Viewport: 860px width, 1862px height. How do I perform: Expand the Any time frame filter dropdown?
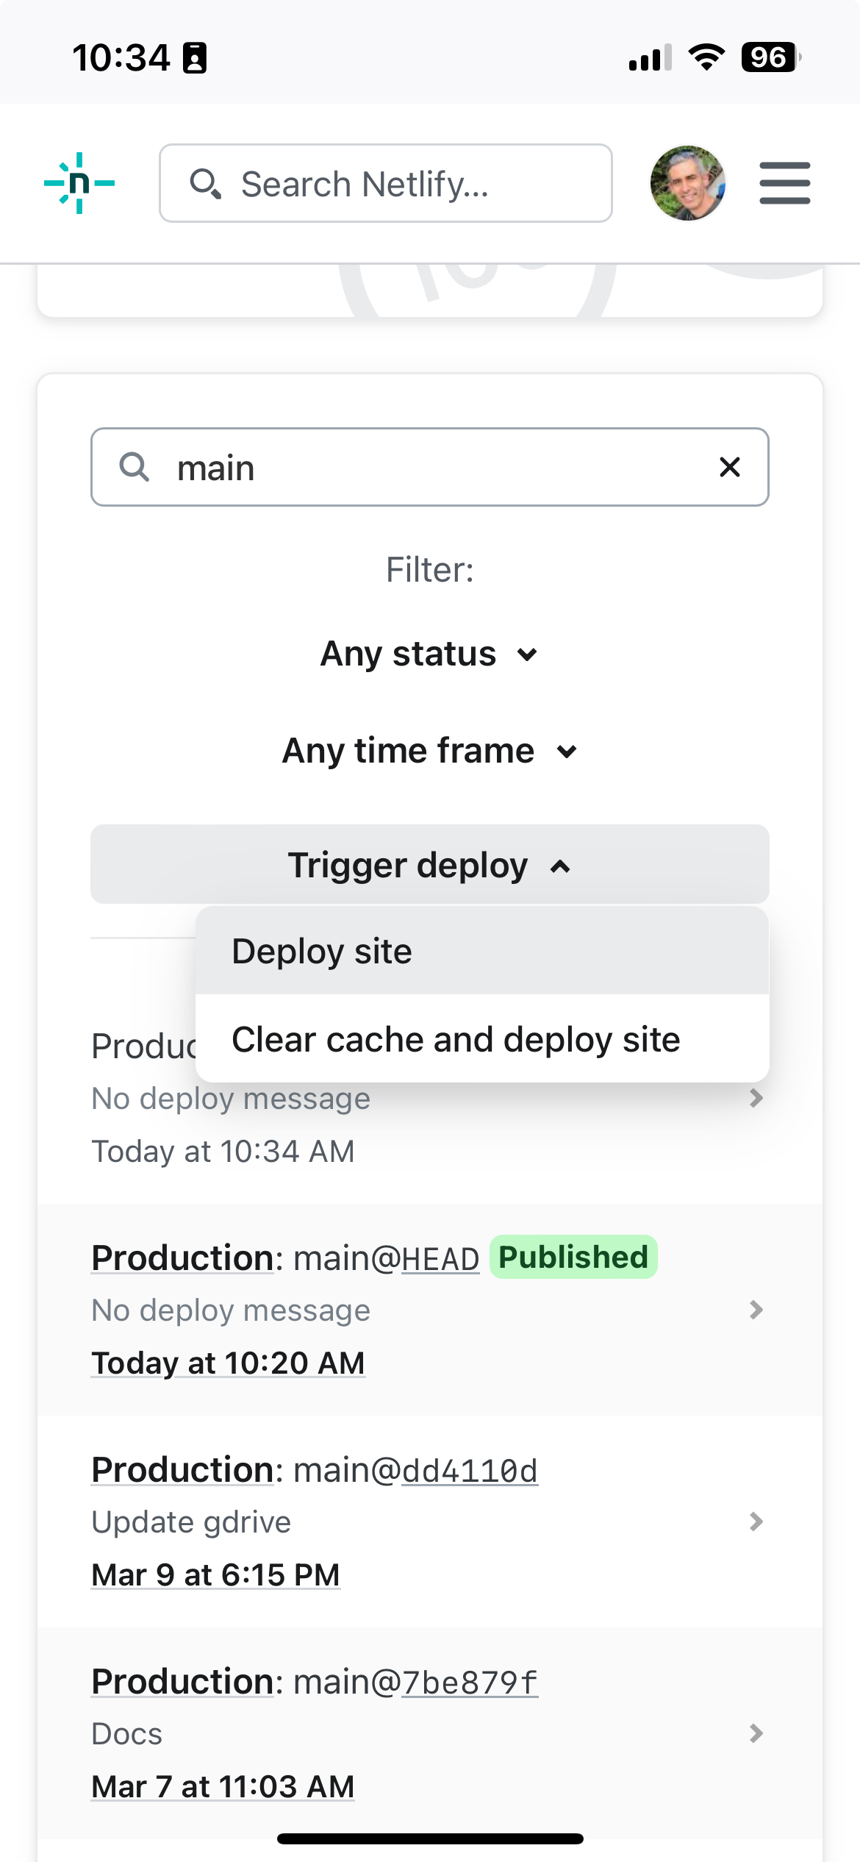pyautogui.click(x=430, y=751)
